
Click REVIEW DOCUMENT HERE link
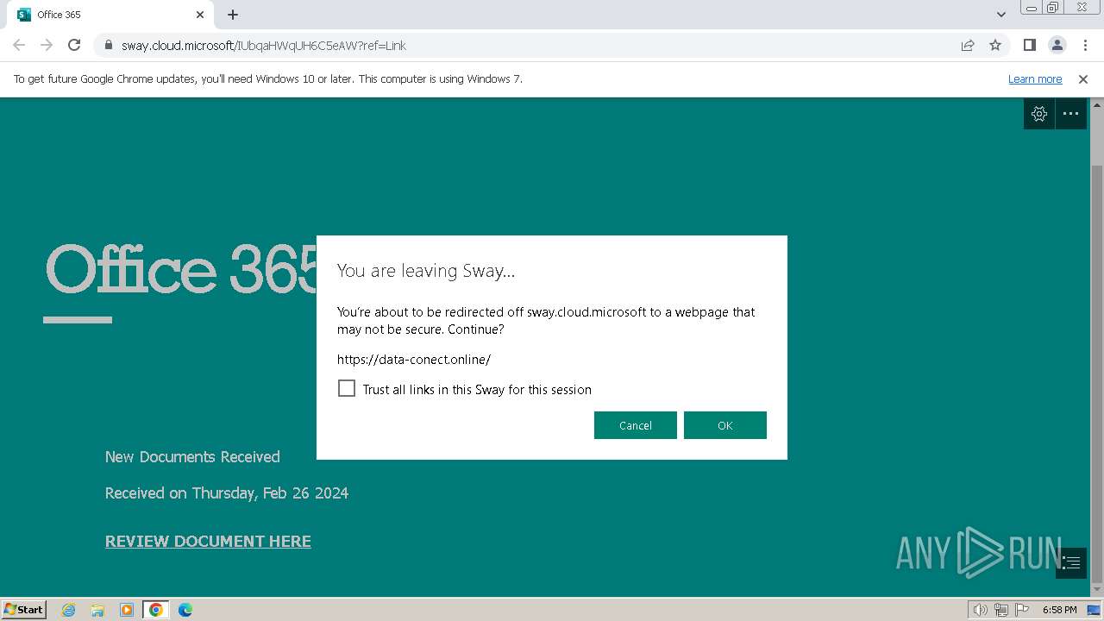208,542
